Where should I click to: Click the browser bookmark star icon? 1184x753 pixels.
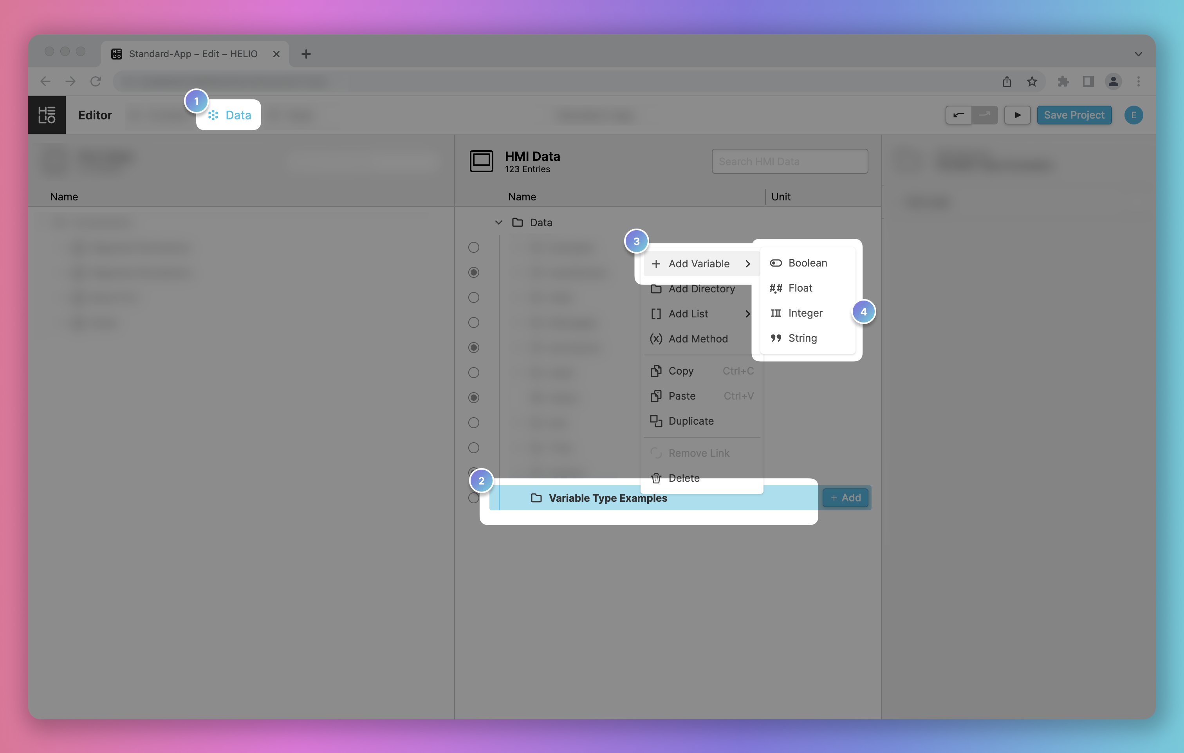point(1032,81)
